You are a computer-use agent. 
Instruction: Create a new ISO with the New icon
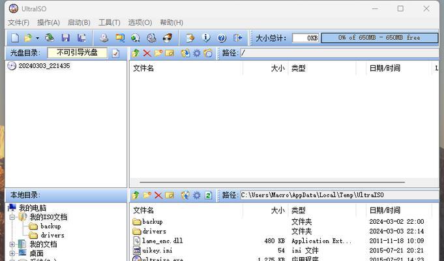click(15, 38)
